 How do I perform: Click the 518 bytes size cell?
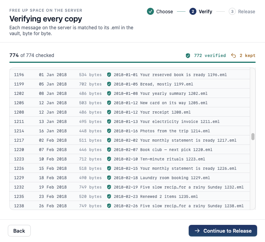pyautogui.click(x=90, y=168)
